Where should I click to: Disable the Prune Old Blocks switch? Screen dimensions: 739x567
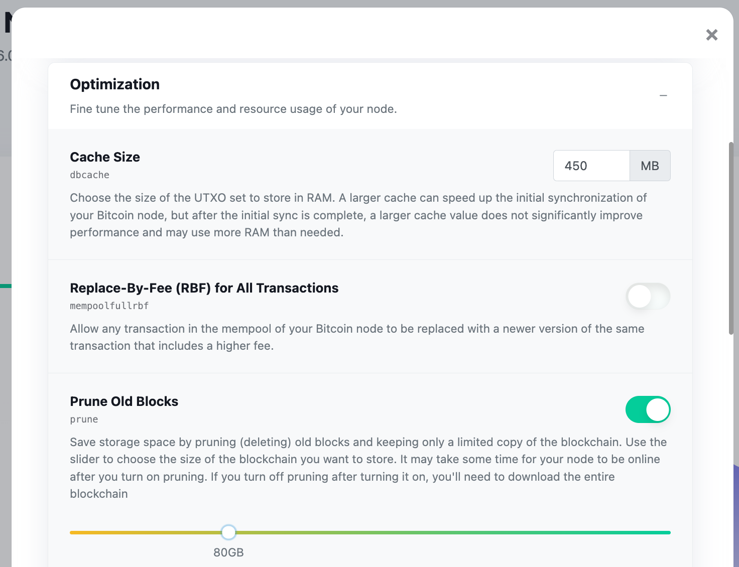click(648, 410)
